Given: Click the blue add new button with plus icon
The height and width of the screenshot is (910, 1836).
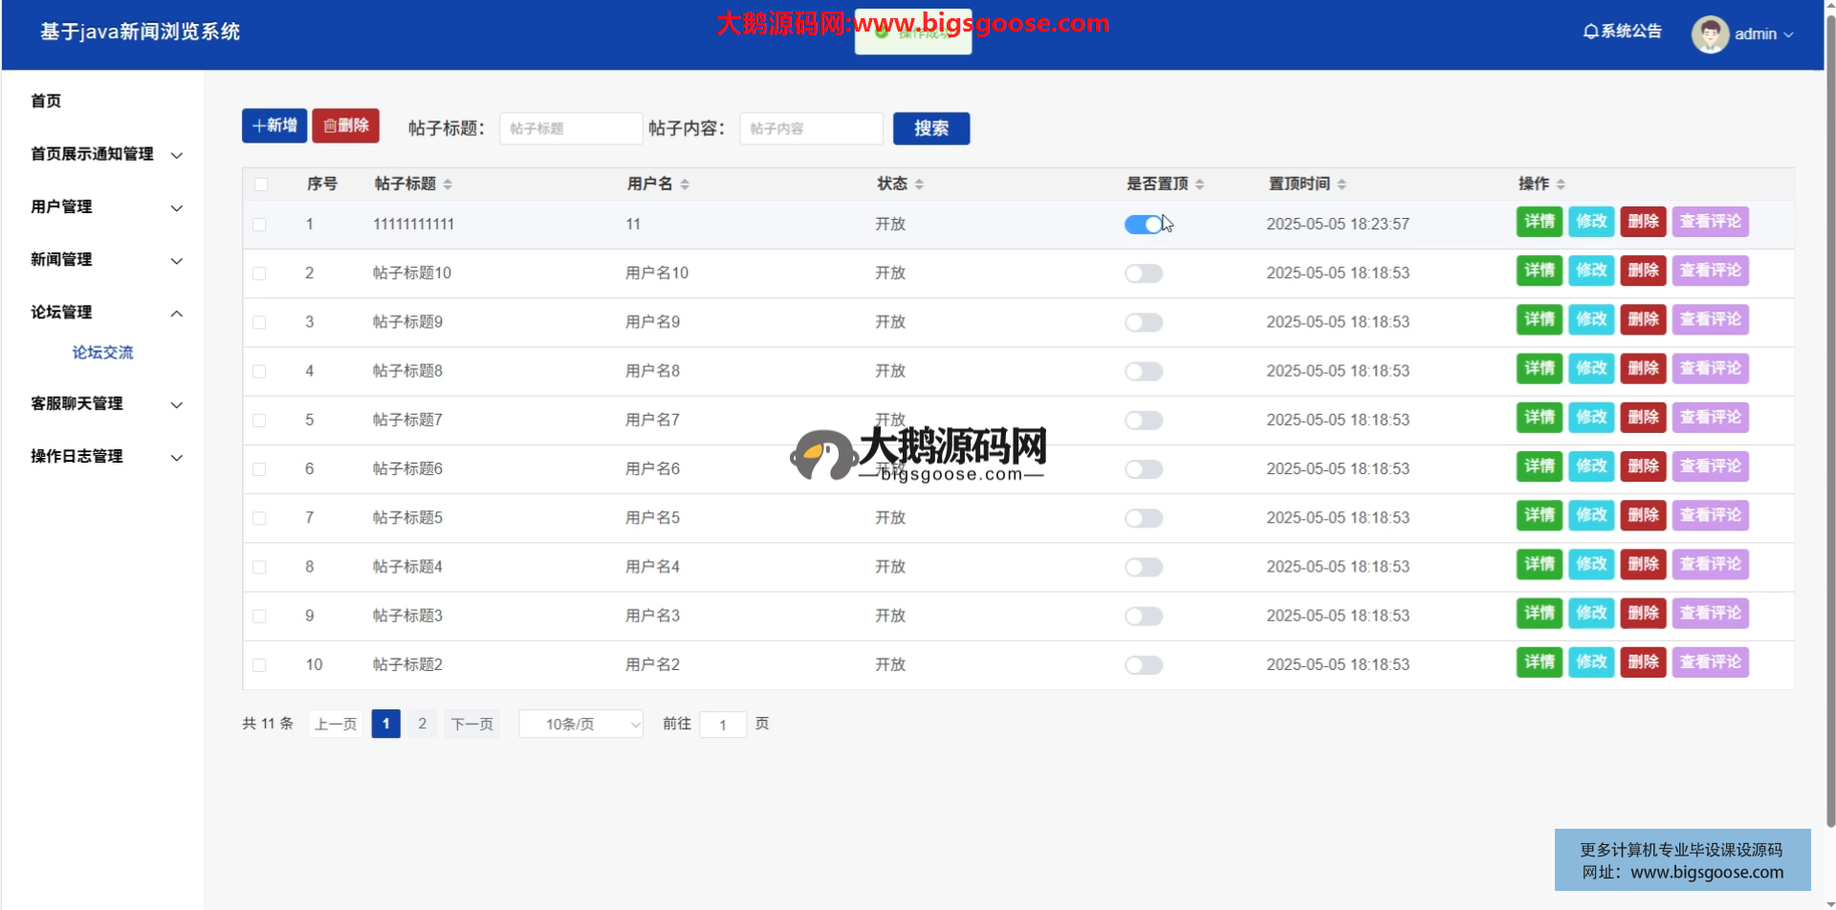Looking at the screenshot, I should [274, 126].
